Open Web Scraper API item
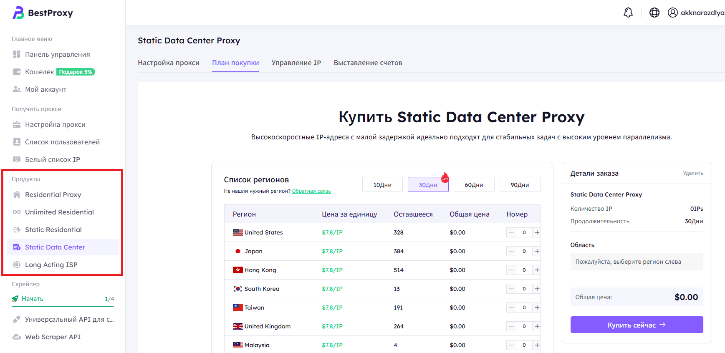This screenshot has height=353, width=725. (53, 337)
